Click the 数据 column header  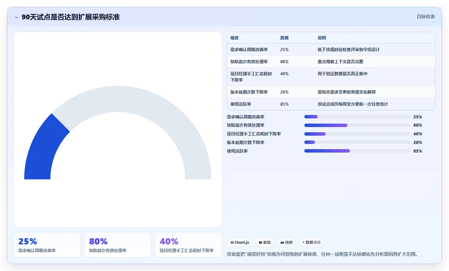[x=284, y=38]
